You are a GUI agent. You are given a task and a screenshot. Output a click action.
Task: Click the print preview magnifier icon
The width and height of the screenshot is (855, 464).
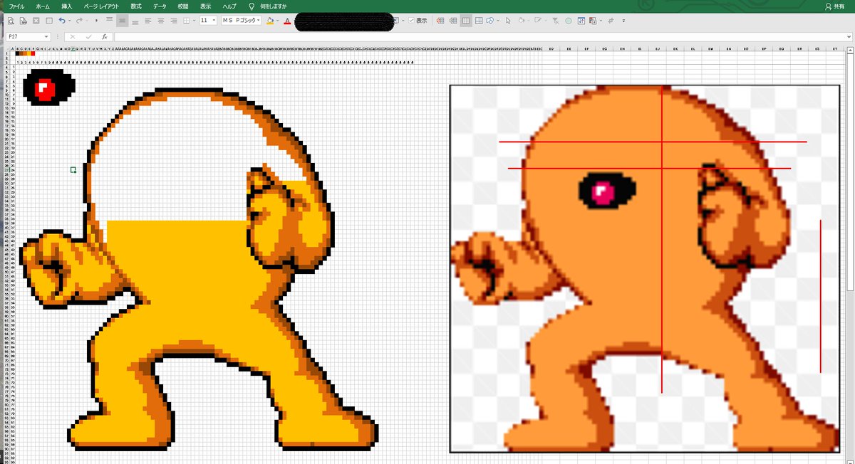pos(11,21)
